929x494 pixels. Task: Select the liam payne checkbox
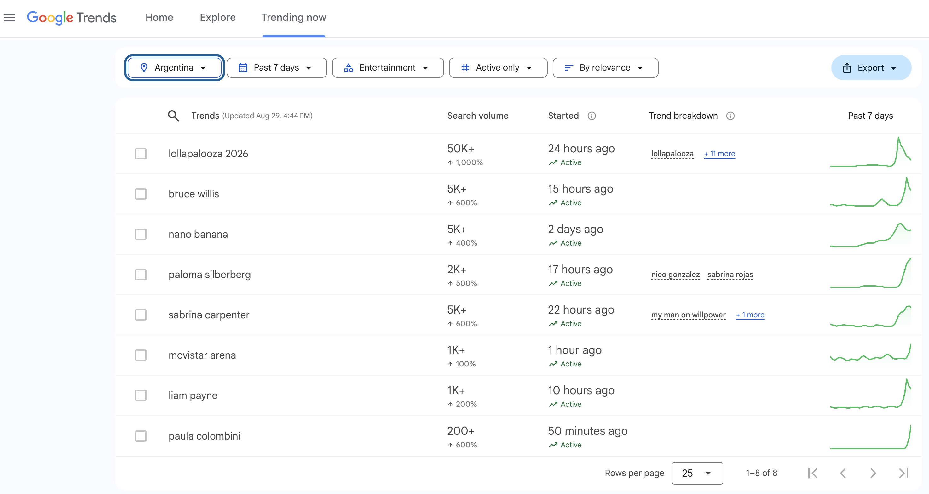click(141, 396)
